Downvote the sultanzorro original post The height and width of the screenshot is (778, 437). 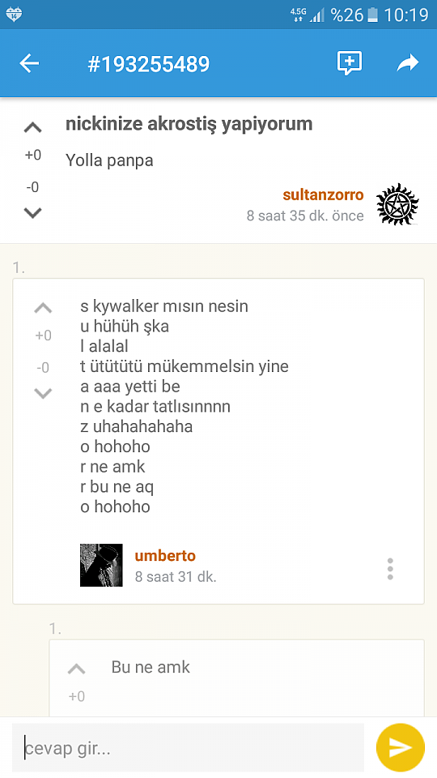coord(32,213)
